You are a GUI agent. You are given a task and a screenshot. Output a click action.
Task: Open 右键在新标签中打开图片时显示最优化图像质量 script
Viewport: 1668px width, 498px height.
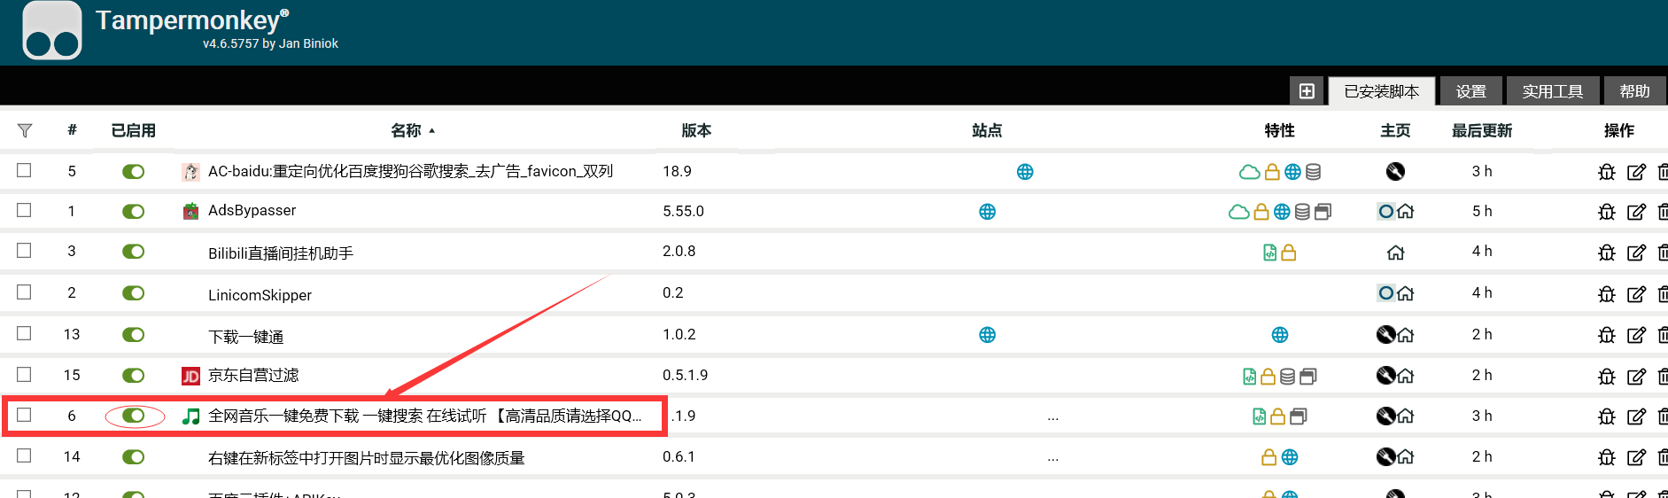(x=367, y=458)
